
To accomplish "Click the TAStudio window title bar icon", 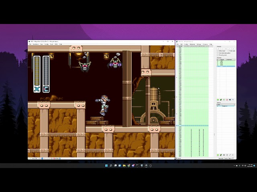I will pos(177,42).
